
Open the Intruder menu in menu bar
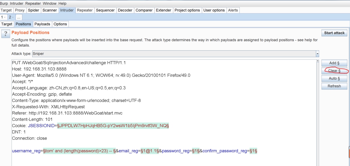(17, 4)
